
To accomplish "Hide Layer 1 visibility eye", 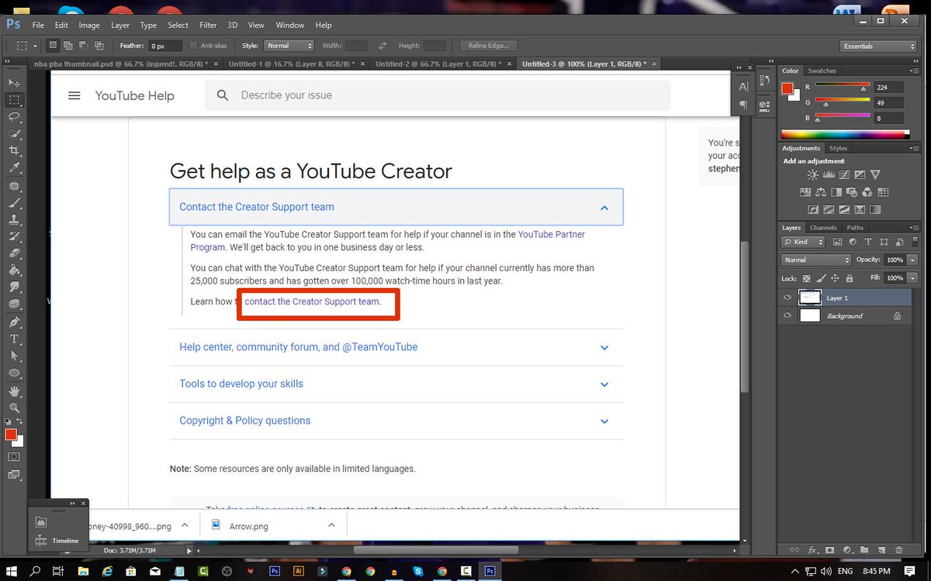I will (x=787, y=297).
